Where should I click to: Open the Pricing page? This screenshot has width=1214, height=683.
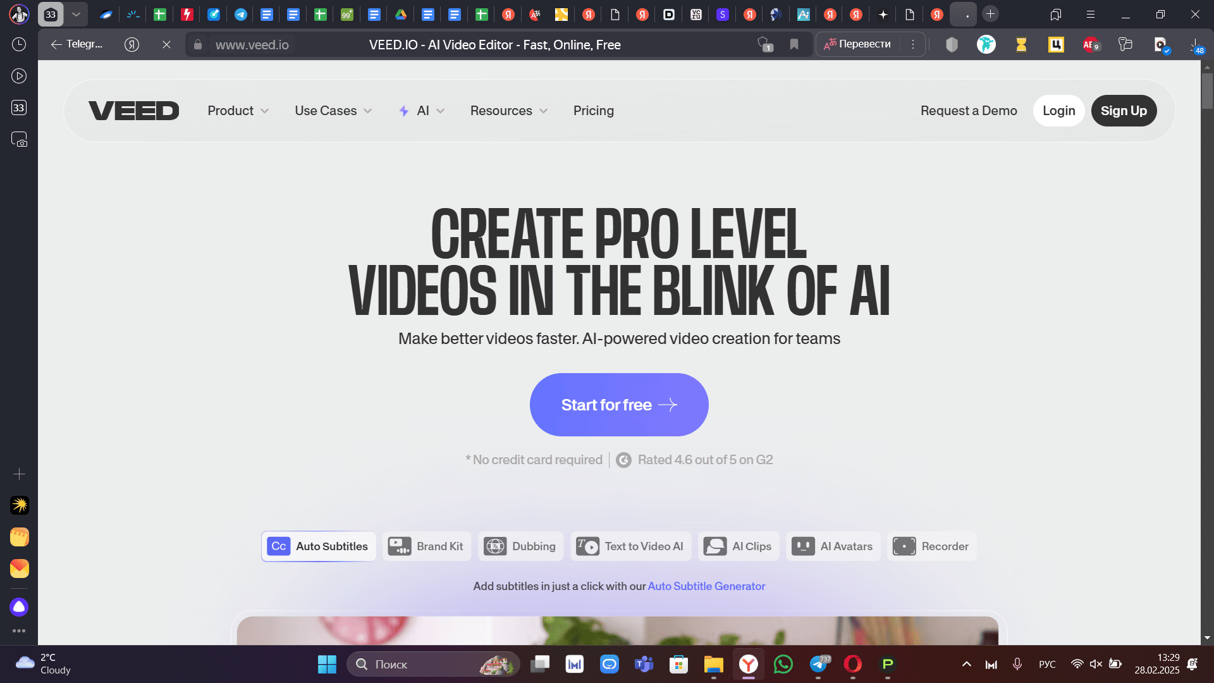coord(593,111)
